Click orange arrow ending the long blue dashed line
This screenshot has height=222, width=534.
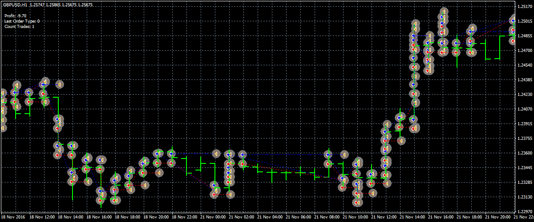tap(344, 155)
